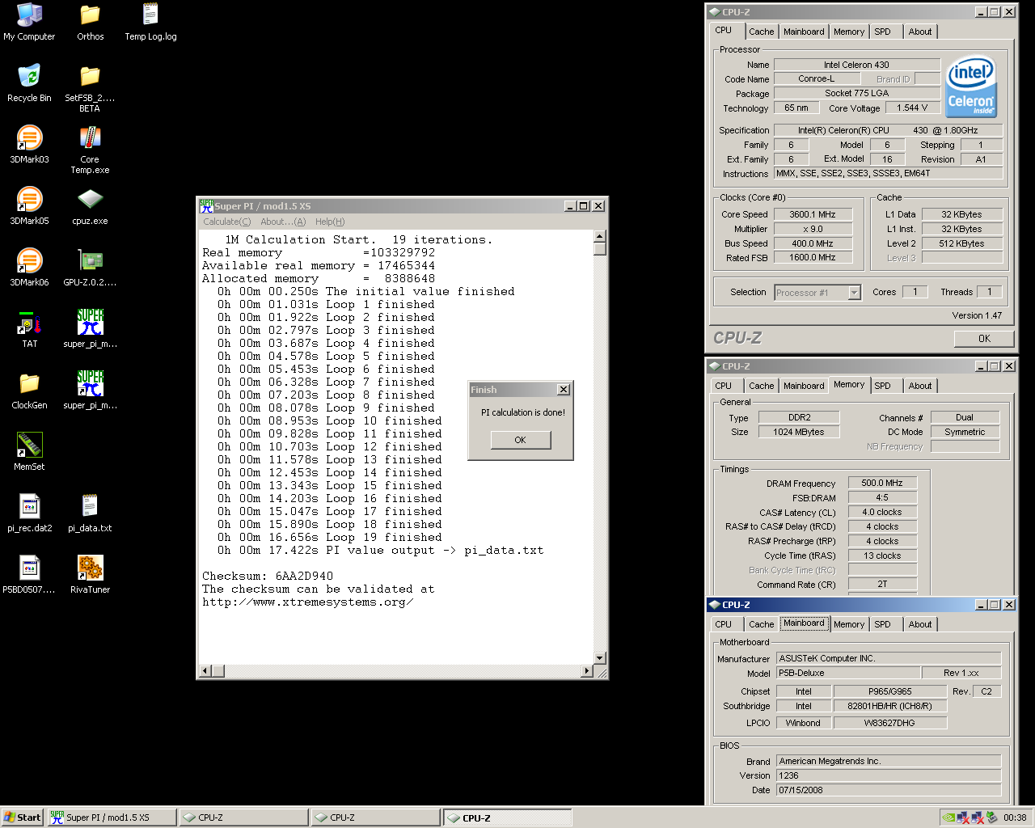
Task: Click the Super PI vertical scrollbar up arrow
Action: pyautogui.click(x=600, y=236)
